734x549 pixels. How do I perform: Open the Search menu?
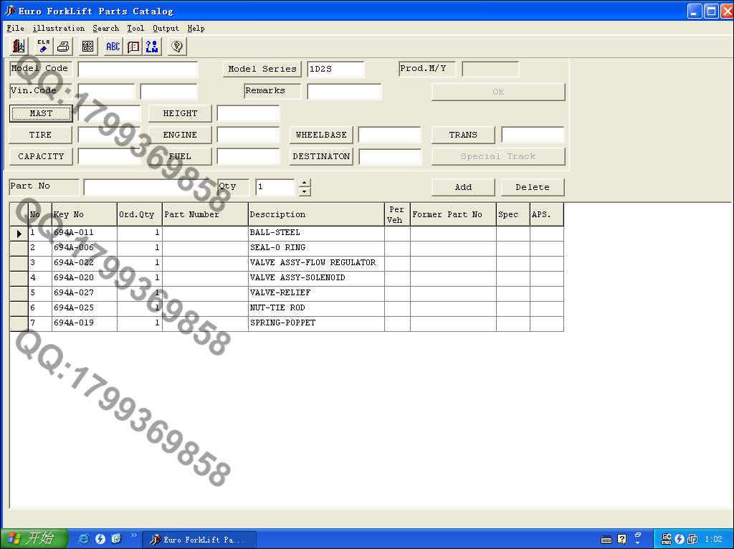tap(105, 29)
